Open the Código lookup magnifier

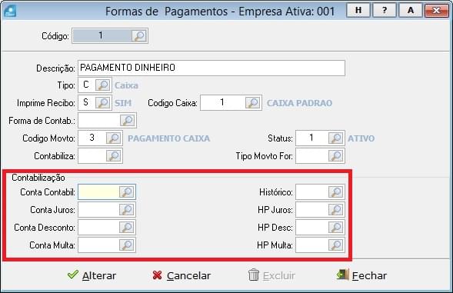click(x=139, y=36)
